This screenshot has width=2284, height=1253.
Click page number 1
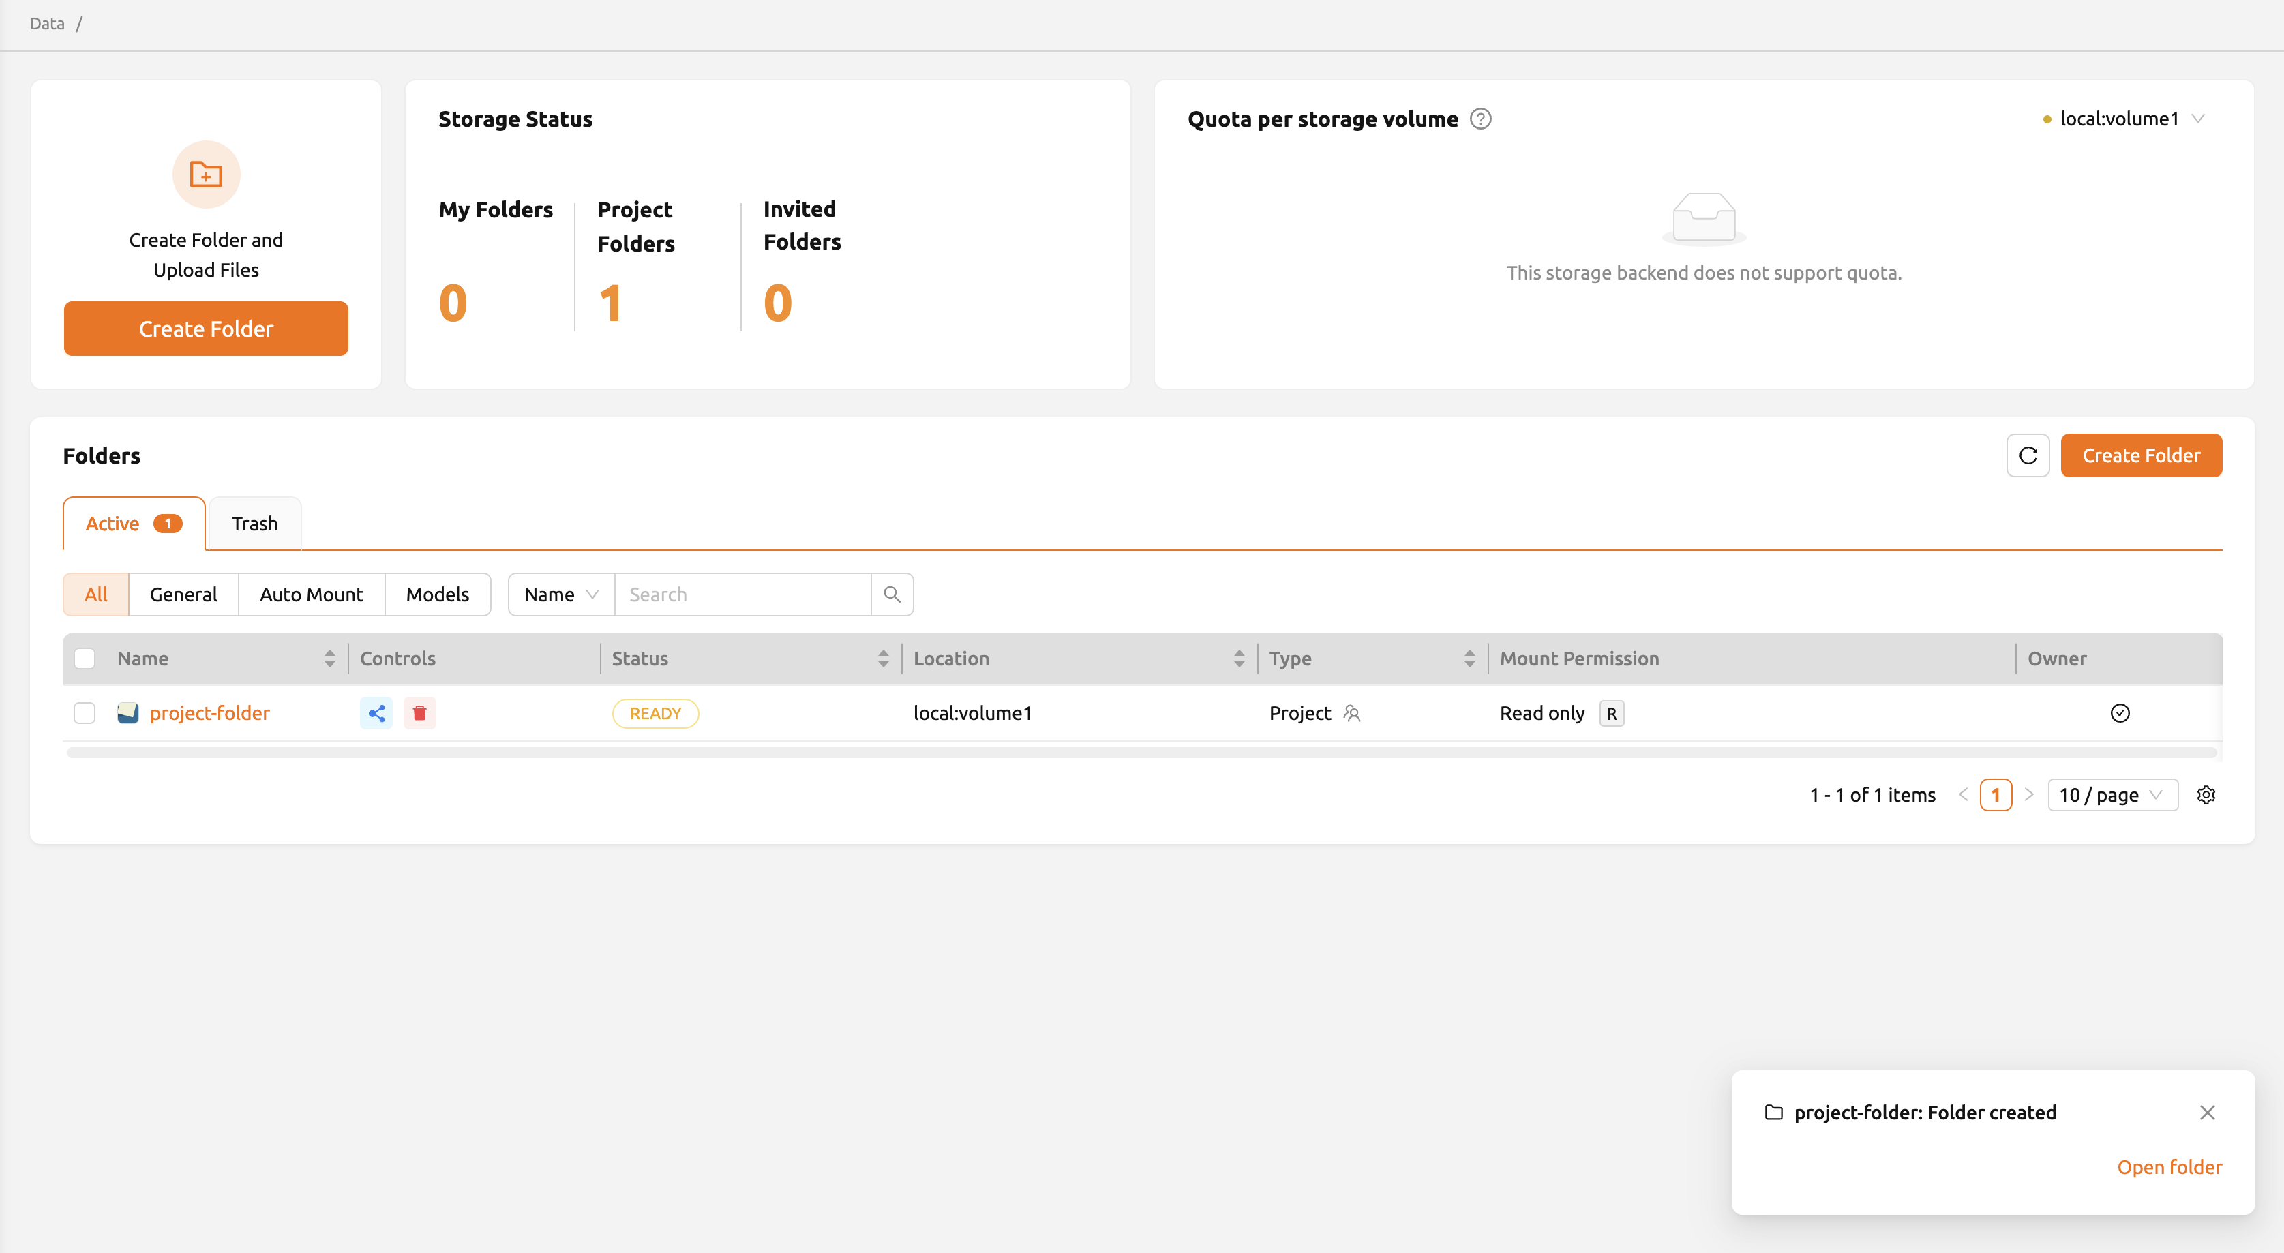coord(1995,794)
